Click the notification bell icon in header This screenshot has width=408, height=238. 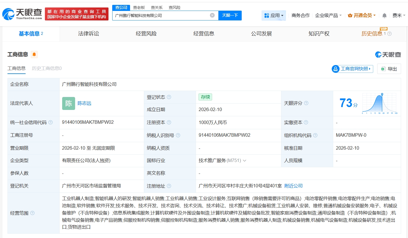pos(384,16)
